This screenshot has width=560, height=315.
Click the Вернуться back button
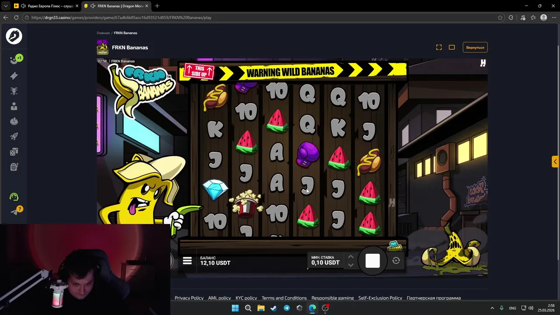475,47
